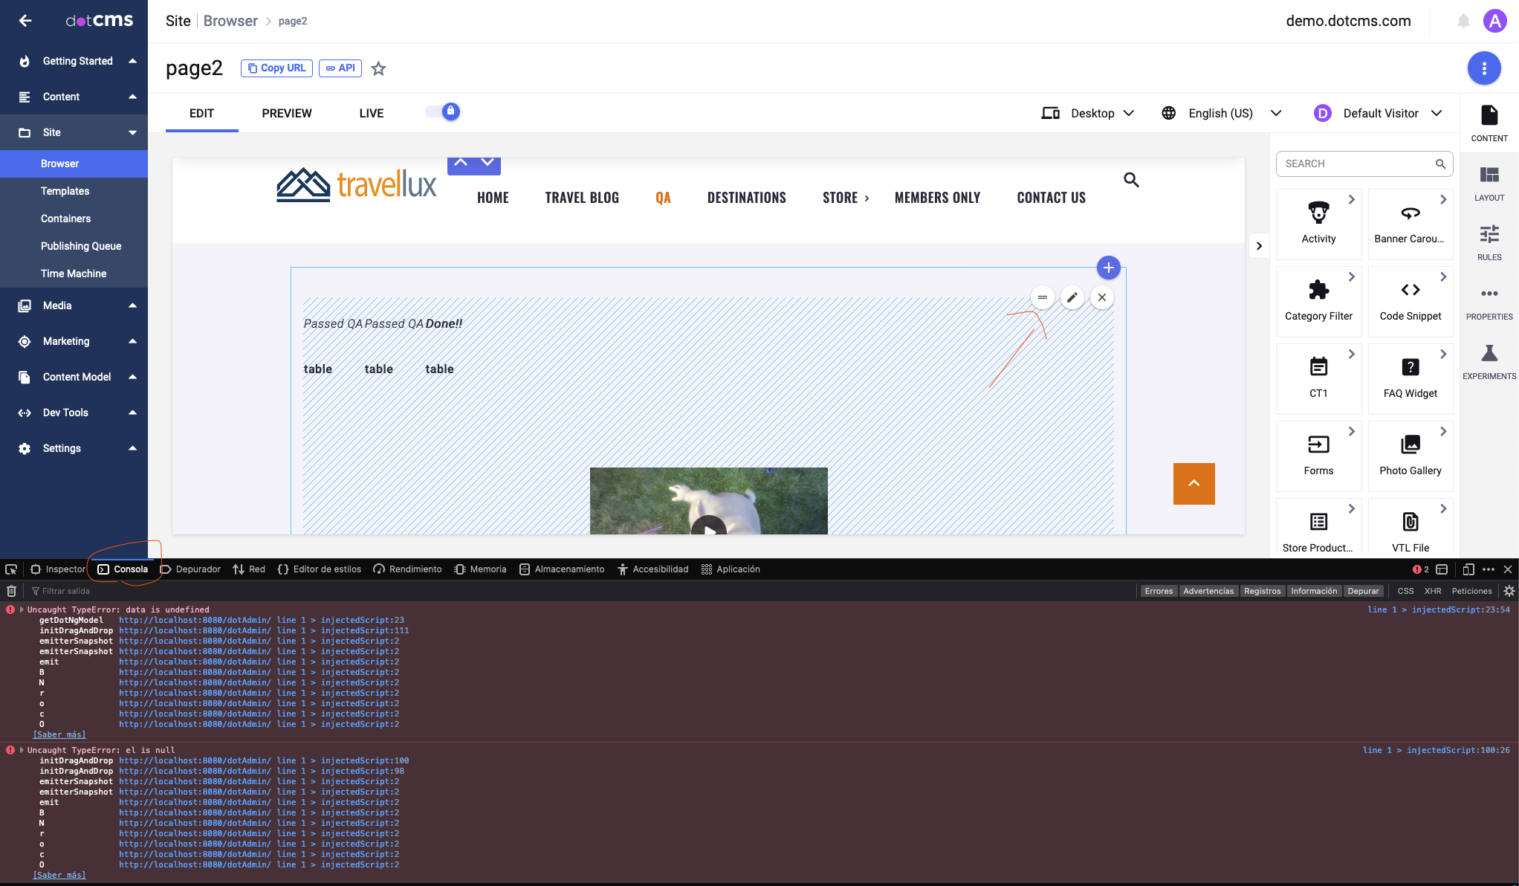Open the Depurador devtools tab
The width and height of the screenshot is (1519, 886).
(191, 569)
